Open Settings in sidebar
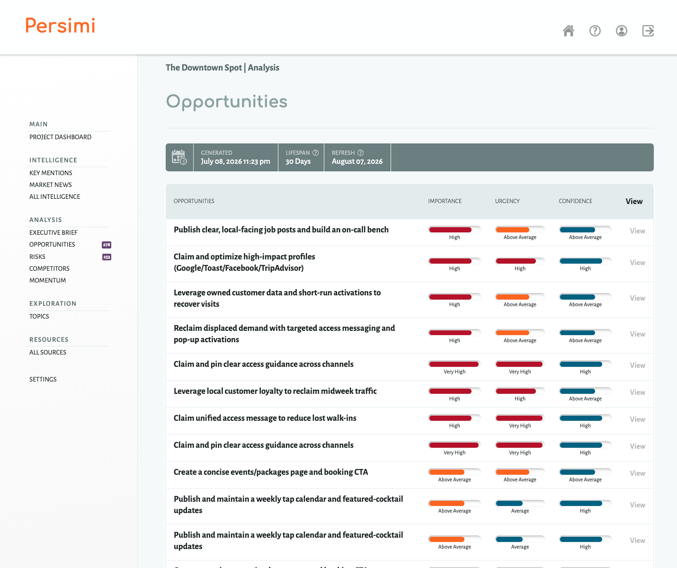677x568 pixels. (43, 379)
